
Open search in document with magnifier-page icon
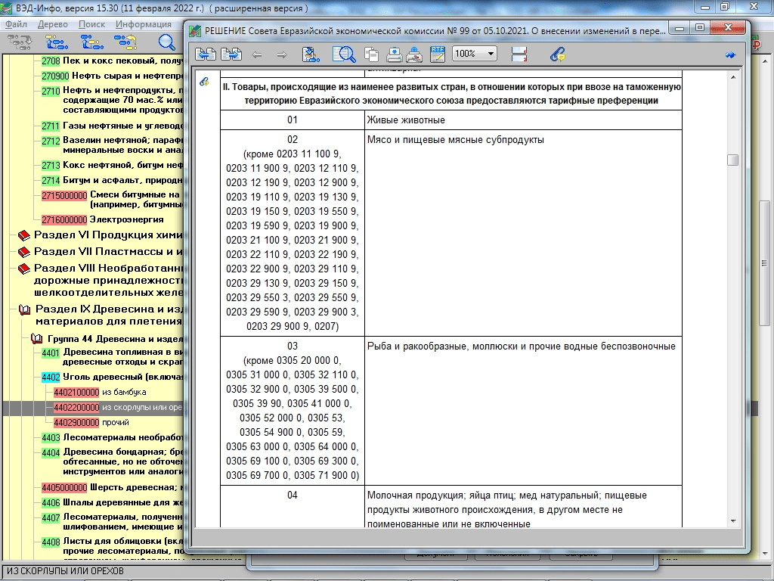[x=344, y=54]
